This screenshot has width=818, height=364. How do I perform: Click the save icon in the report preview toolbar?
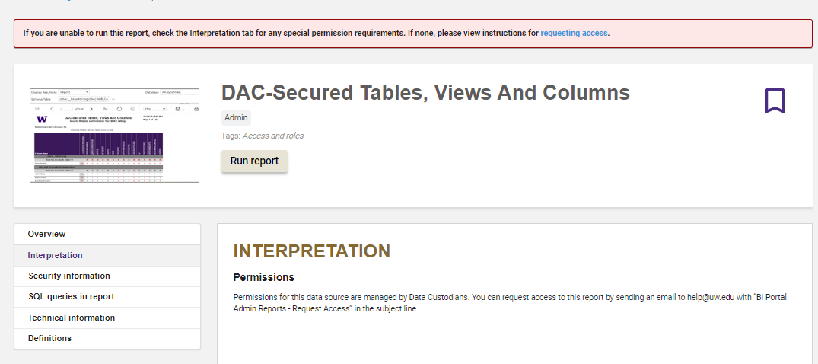point(177,109)
